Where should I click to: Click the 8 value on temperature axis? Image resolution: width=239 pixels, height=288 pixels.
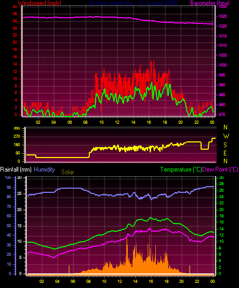220,248
